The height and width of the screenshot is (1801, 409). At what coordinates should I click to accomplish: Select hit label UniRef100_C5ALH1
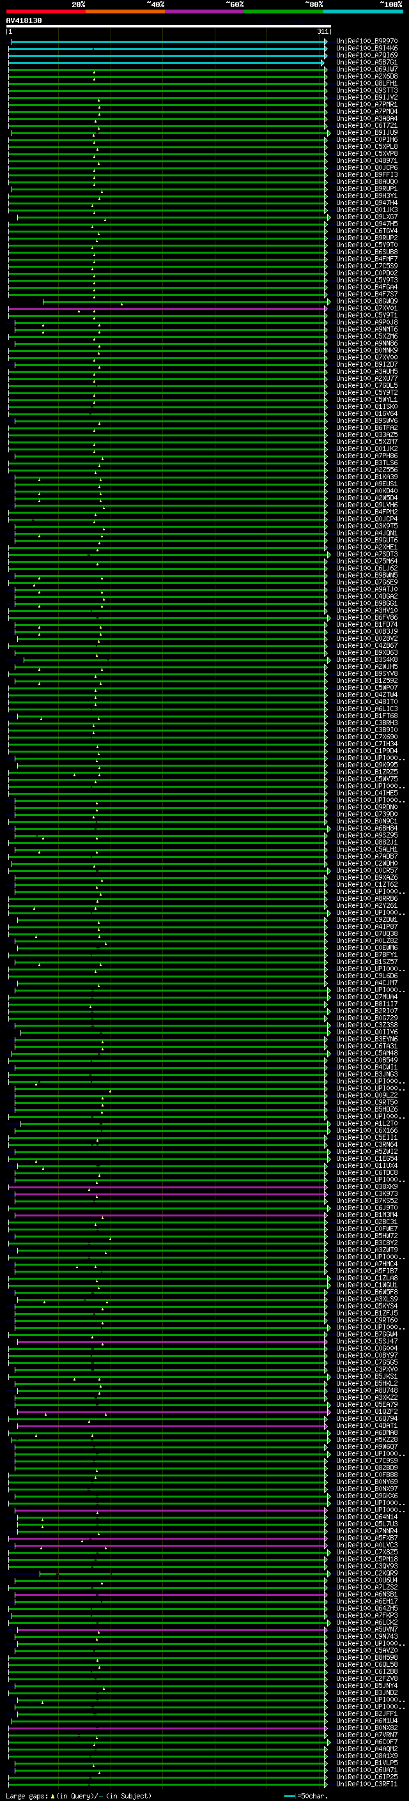tap(367, 850)
